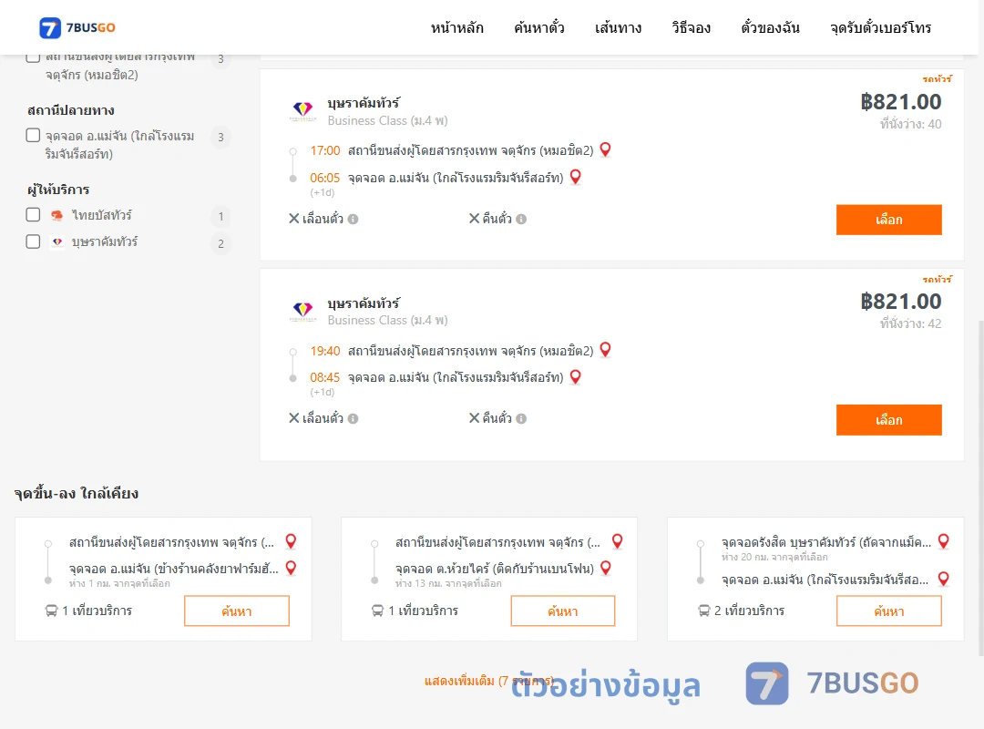Image resolution: width=984 pixels, height=729 pixels.
Task: Open map pin for 06:05 แม่จัน arrival
Action: (x=576, y=177)
